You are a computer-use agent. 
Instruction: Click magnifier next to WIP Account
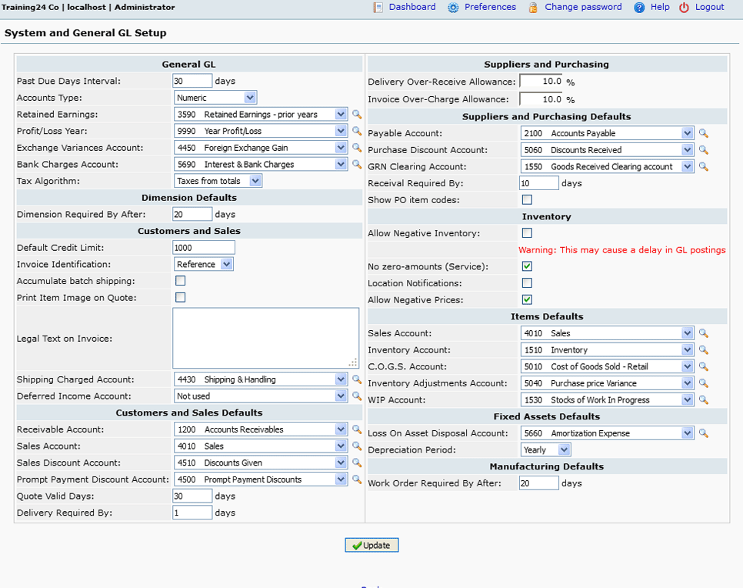703,400
